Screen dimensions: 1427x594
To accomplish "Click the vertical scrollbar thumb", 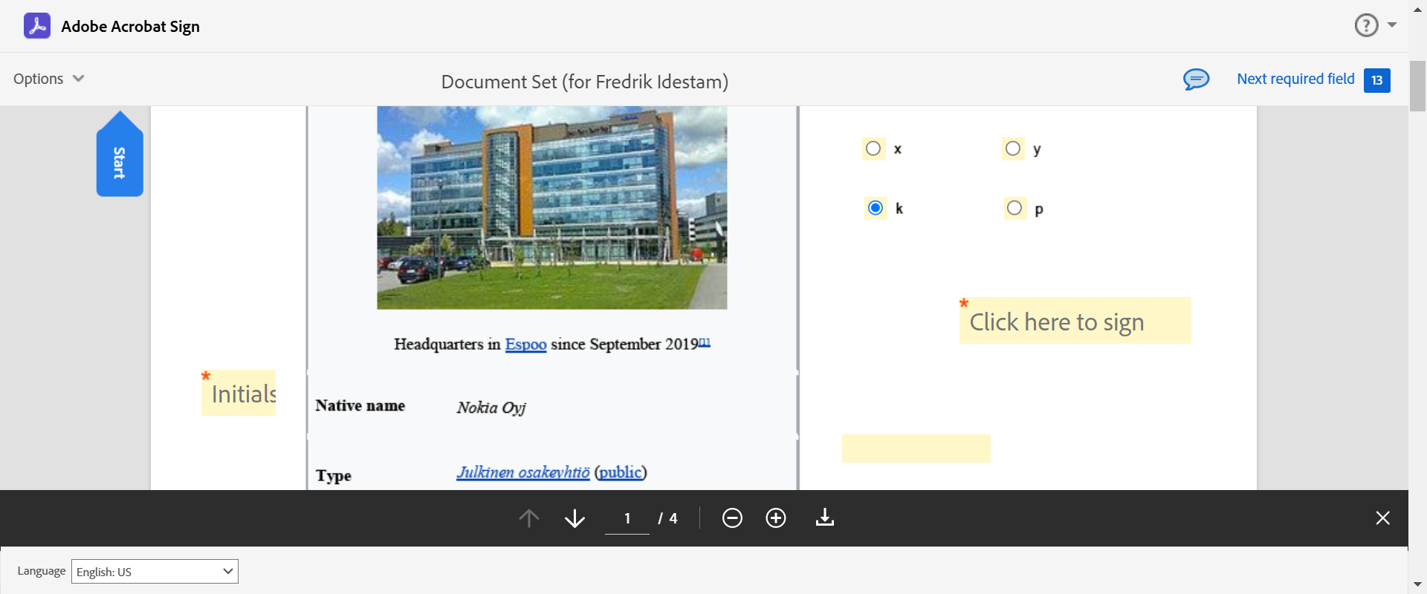I will [1417, 85].
